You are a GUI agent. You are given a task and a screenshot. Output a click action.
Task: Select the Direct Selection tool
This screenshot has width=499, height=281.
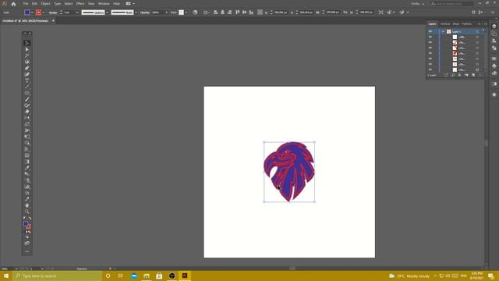point(27,49)
